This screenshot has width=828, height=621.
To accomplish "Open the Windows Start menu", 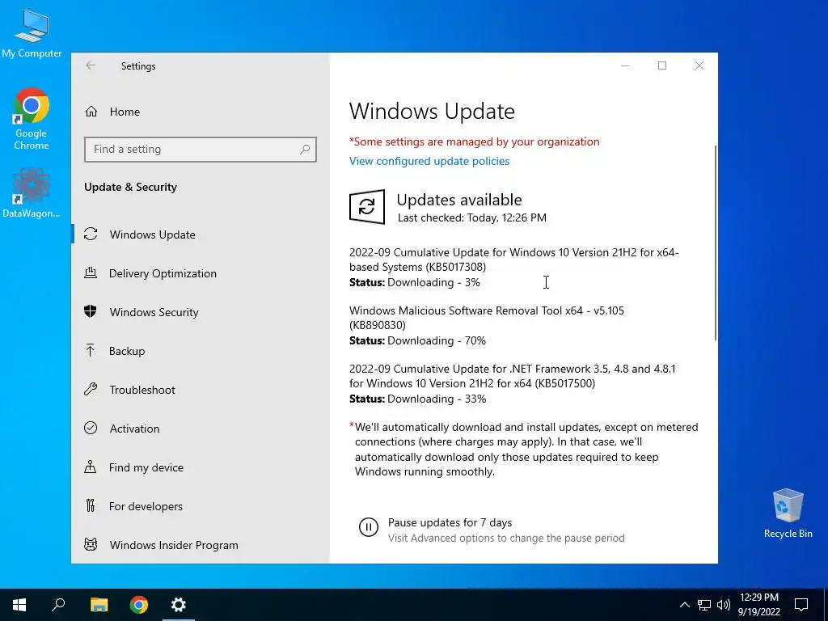I will [x=19, y=605].
